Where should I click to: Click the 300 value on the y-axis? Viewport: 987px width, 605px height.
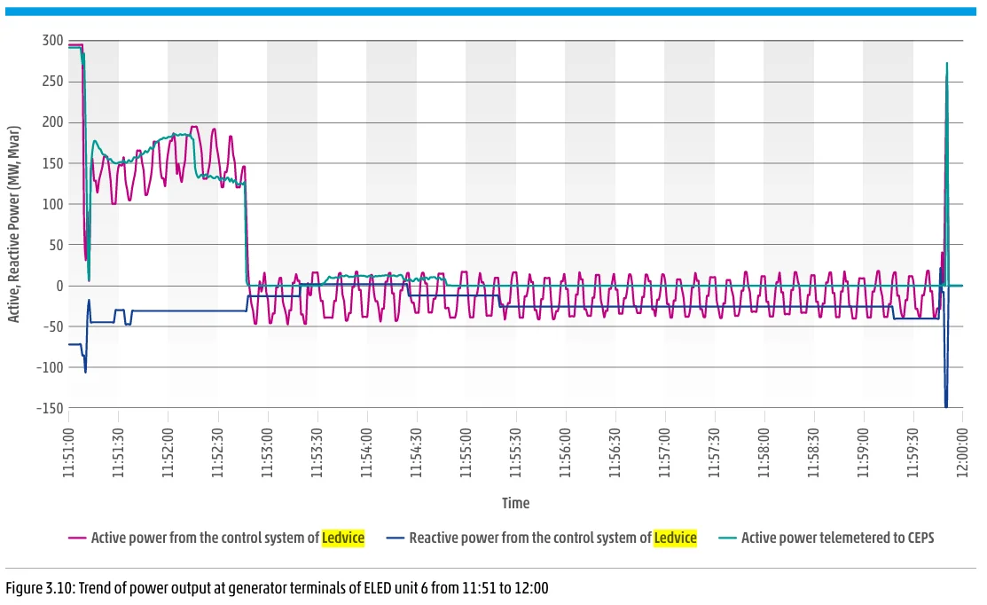click(x=52, y=41)
